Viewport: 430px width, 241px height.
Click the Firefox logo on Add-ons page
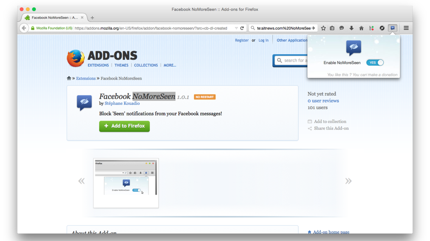click(x=76, y=58)
